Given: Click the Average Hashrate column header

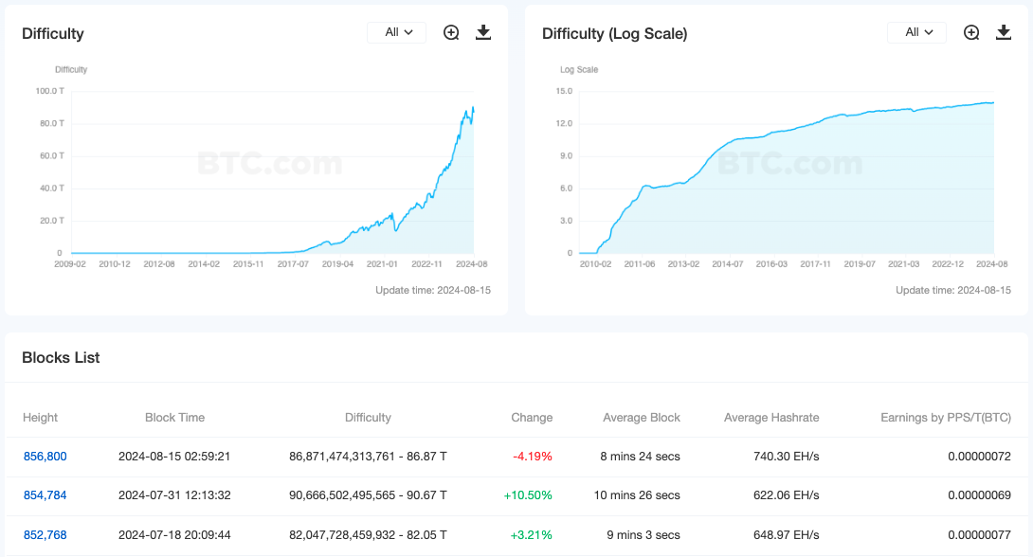Looking at the screenshot, I should [x=771, y=418].
